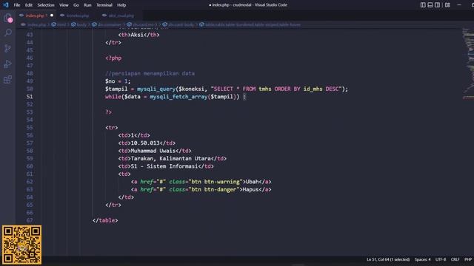Image resolution: width=474 pixels, height=266 pixels.
Task: Click 'mysqli_fetch_array' on line 51
Action: [x=178, y=97]
